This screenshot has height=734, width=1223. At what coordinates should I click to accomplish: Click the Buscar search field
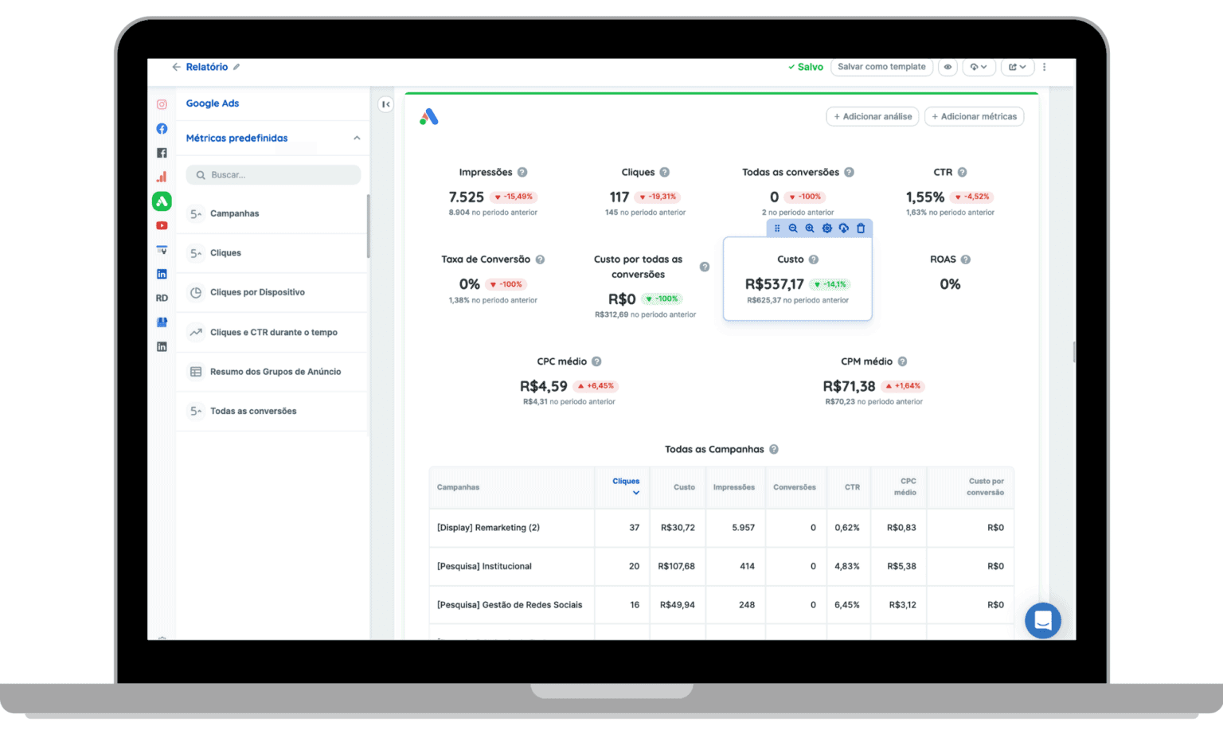(273, 174)
